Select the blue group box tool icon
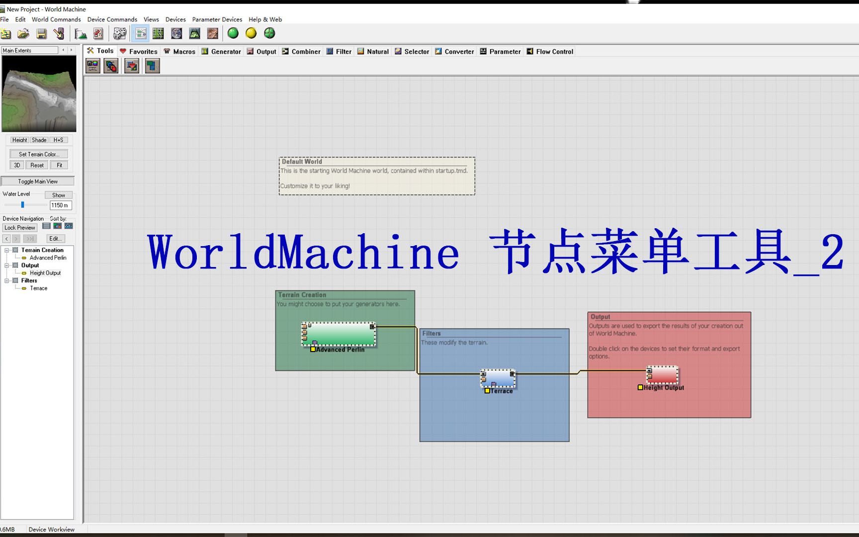This screenshot has width=859, height=537. (x=152, y=66)
